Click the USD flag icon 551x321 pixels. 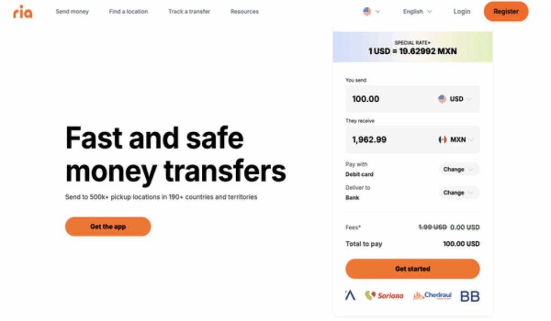(x=442, y=99)
